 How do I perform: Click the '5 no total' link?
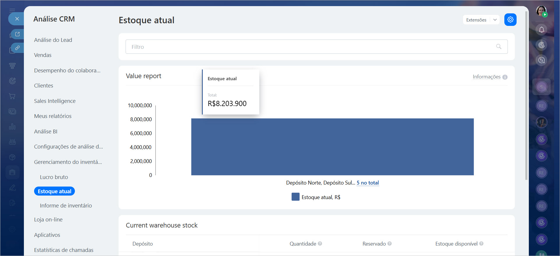pos(368,183)
